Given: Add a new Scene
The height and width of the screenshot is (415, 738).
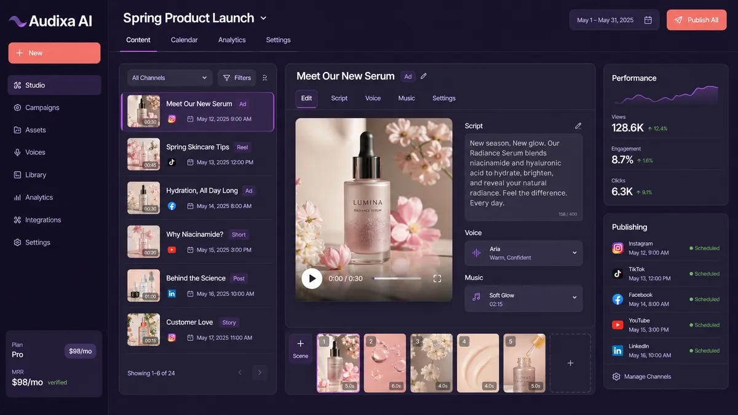Looking at the screenshot, I should tap(301, 349).
